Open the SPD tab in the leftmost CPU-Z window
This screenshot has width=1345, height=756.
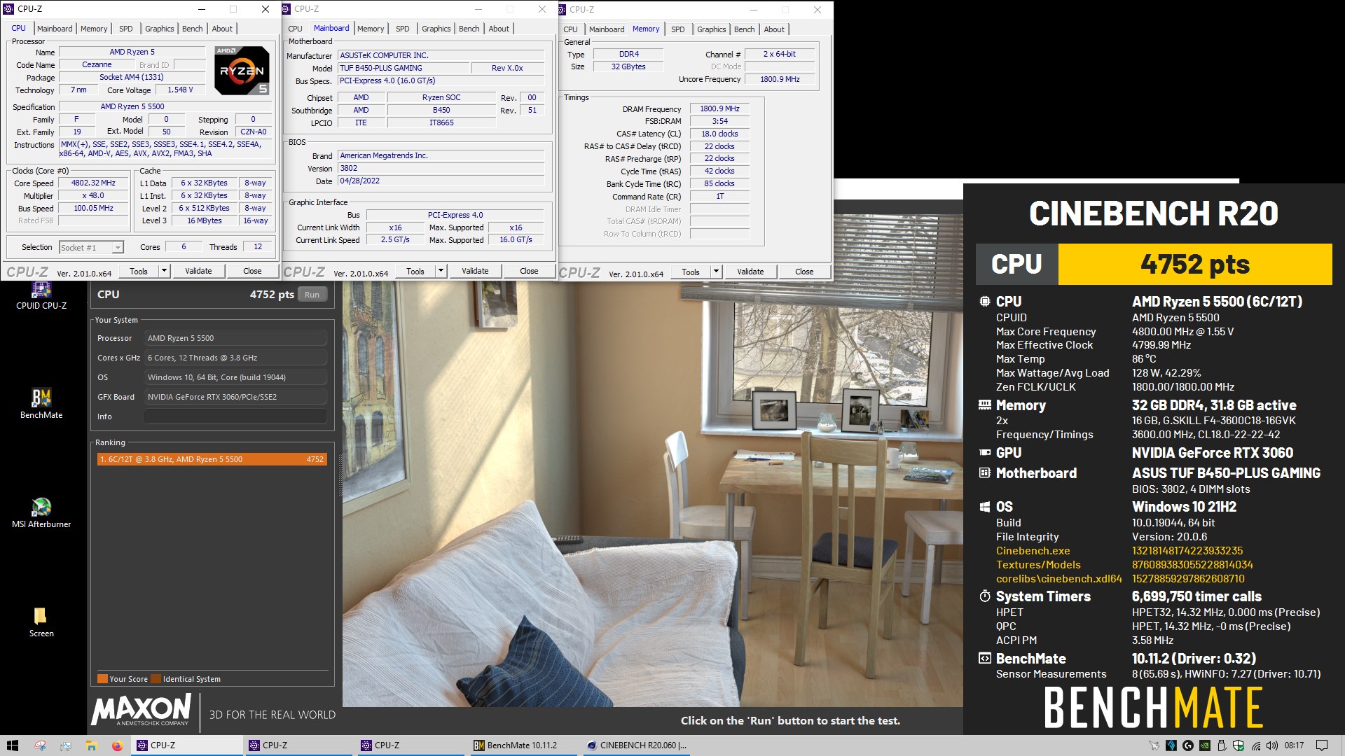pyautogui.click(x=126, y=29)
